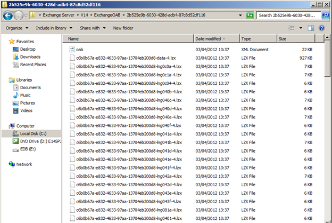Expand dropdown arrow after V14 breadcrumb
This screenshot has width=332, height=223.
point(91,15)
